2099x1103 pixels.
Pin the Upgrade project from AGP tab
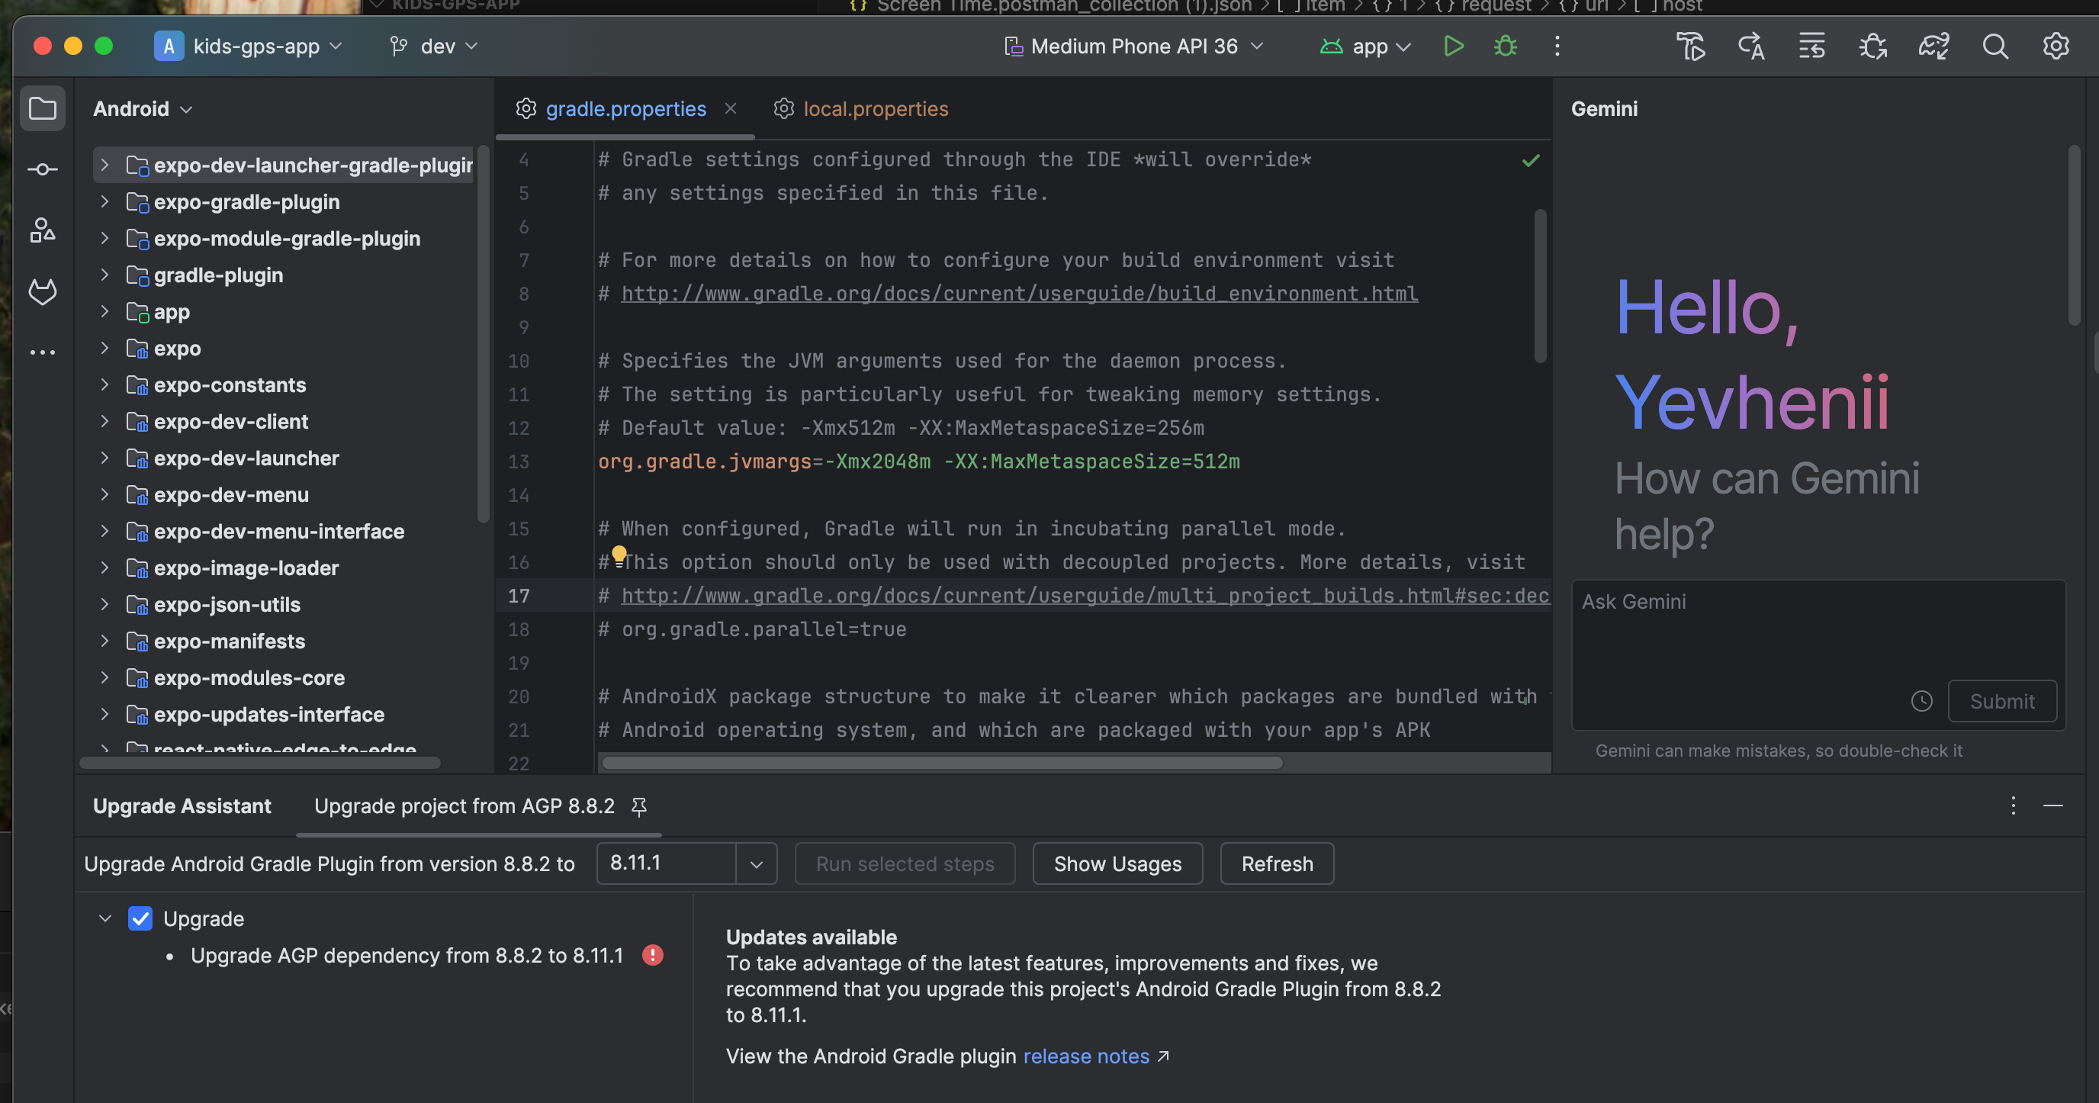(x=639, y=806)
